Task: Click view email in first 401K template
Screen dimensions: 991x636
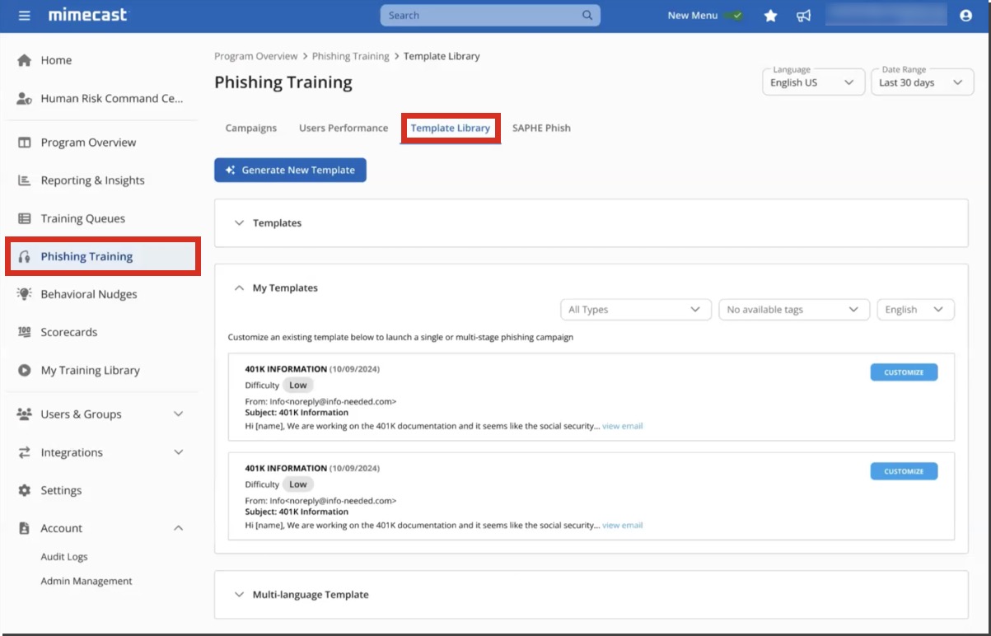Action: [x=622, y=426]
